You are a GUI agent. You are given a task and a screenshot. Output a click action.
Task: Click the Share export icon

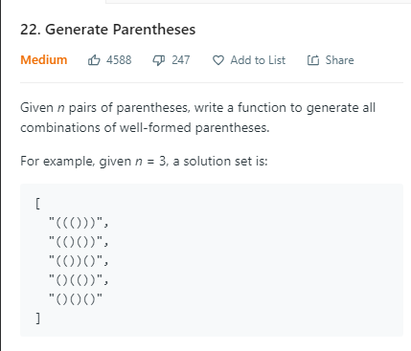point(313,60)
